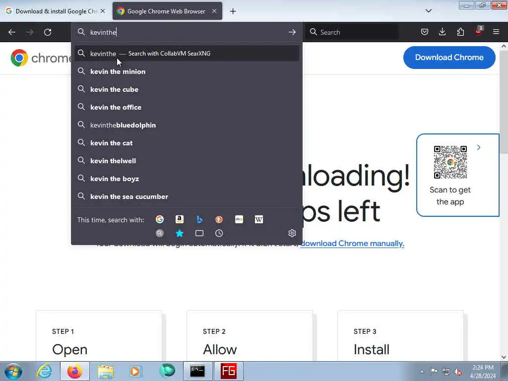Viewport: 508px width, 381px height.
Task: Click the network tray icon
Action: point(446,372)
